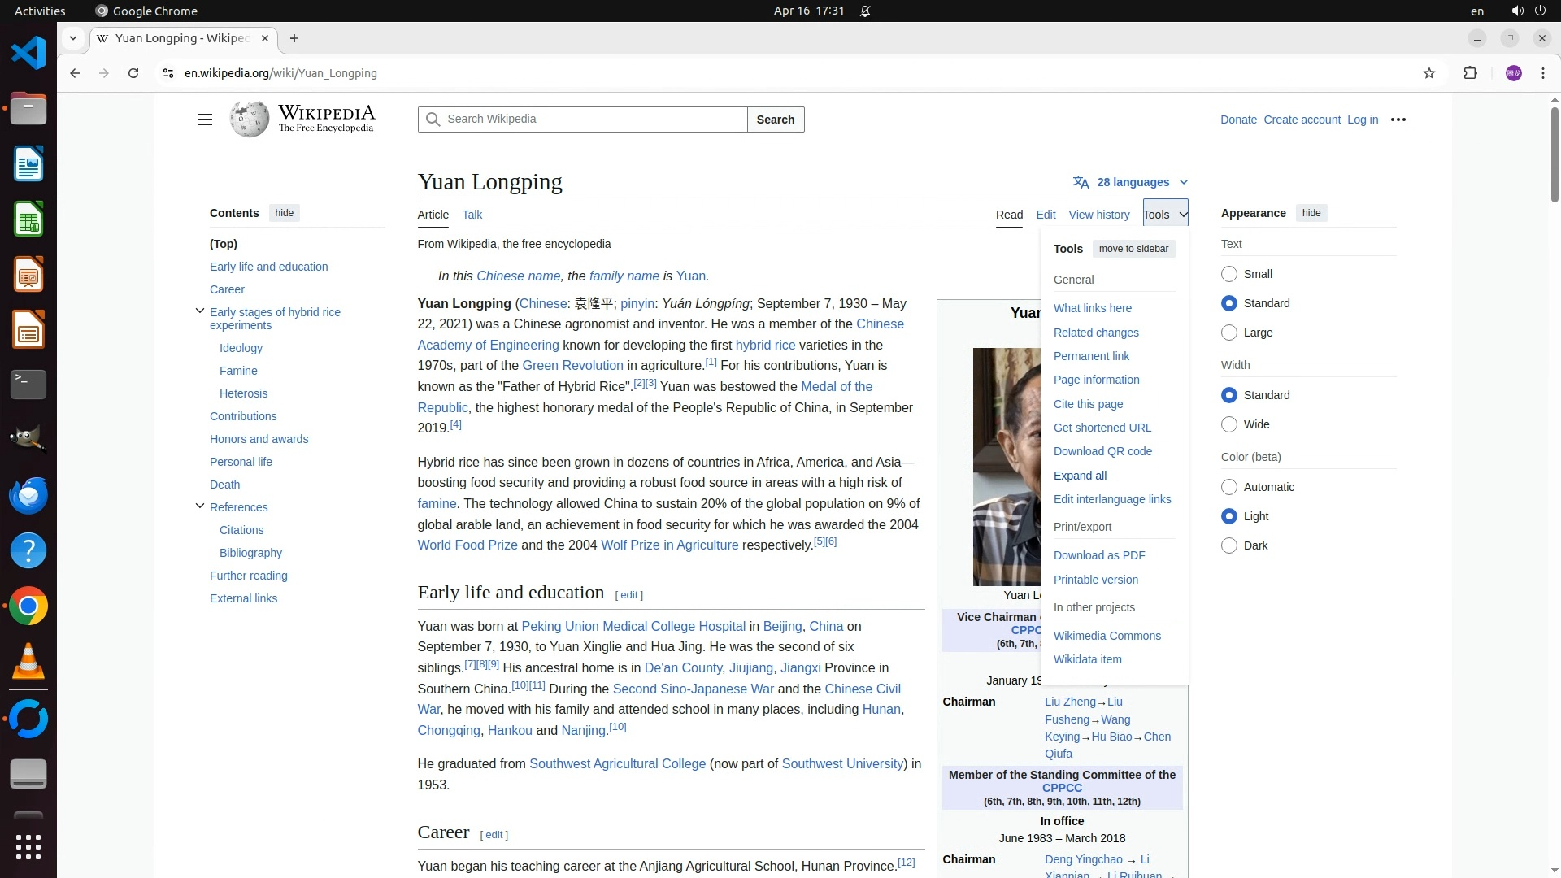The image size is (1561, 878).
Task: Open the Wikipedia main menu hamburger icon
Action: point(205,120)
